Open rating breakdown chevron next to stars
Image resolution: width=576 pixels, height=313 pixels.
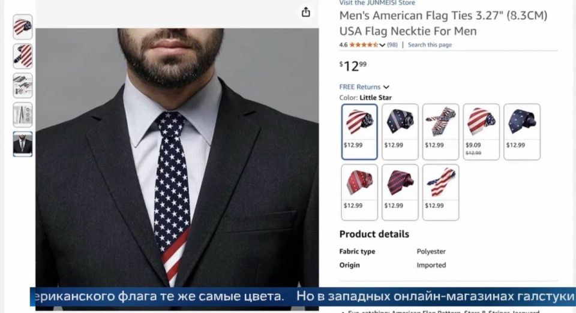(x=382, y=45)
